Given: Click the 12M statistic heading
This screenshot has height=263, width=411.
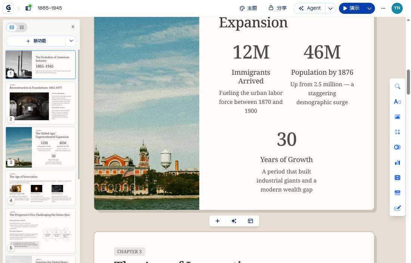Looking at the screenshot, I should [x=251, y=52].
